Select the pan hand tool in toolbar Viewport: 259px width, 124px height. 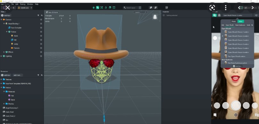click(x=94, y=8)
